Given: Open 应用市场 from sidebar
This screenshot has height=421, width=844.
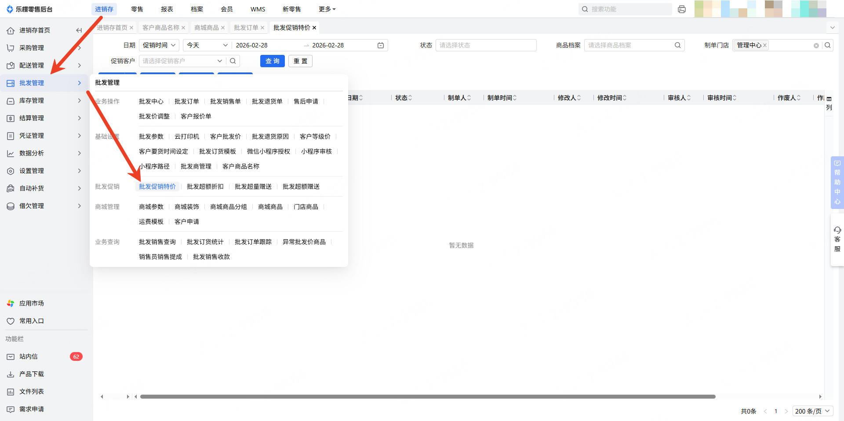Looking at the screenshot, I should tap(31, 303).
